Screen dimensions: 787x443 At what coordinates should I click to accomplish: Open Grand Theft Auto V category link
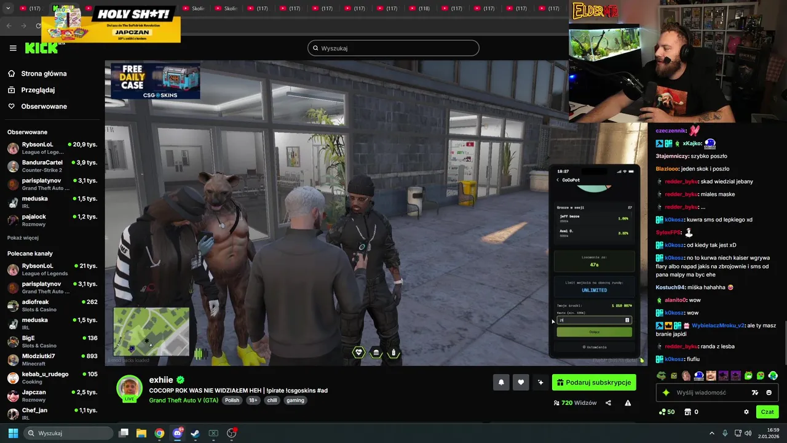click(184, 400)
